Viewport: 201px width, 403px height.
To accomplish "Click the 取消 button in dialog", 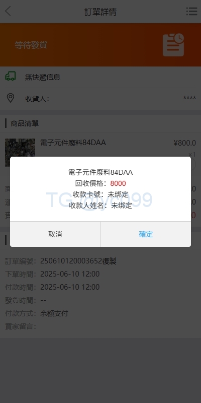I will 55,234.
